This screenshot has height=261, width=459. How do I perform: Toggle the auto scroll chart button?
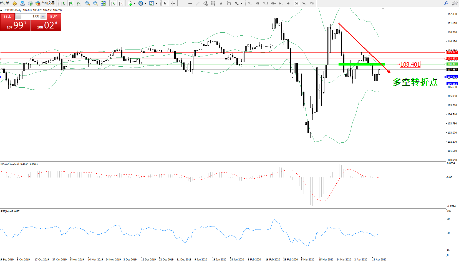click(113, 3)
